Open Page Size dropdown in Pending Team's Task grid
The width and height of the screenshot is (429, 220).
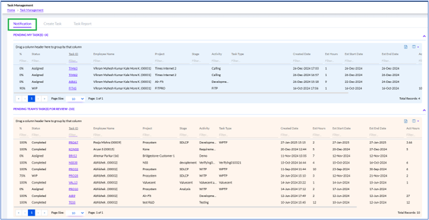75,213
